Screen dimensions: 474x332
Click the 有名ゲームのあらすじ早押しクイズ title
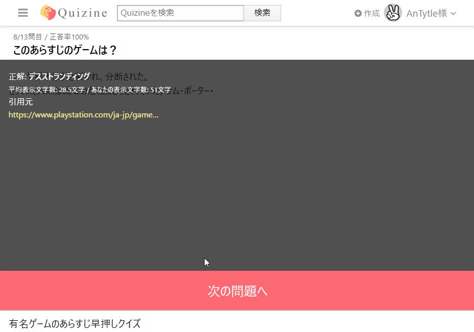(x=74, y=323)
